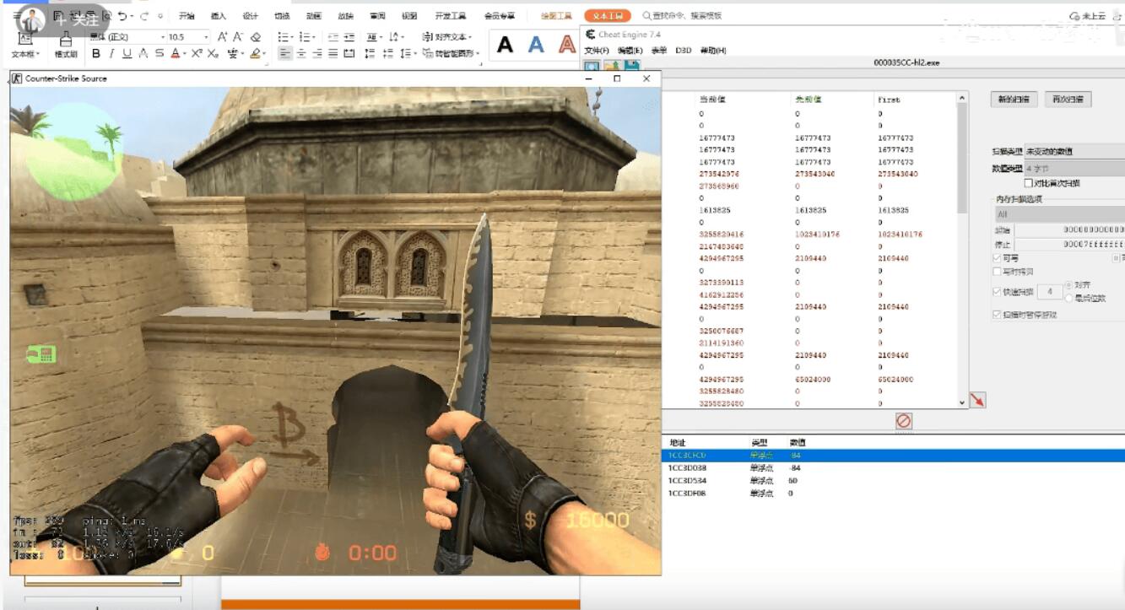Select the red outlined A text style

point(567,45)
